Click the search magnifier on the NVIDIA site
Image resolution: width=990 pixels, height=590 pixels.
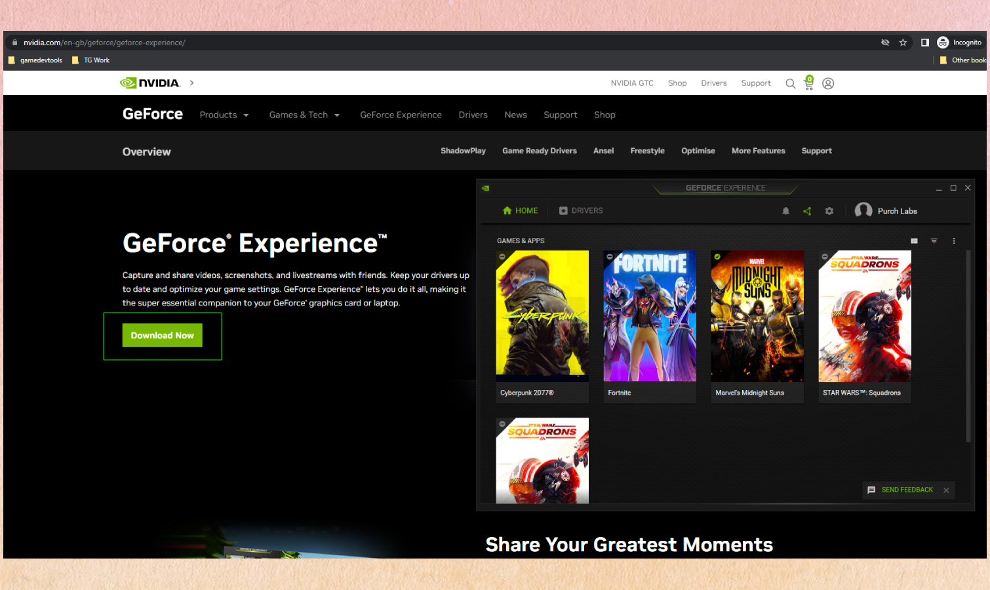(x=790, y=83)
